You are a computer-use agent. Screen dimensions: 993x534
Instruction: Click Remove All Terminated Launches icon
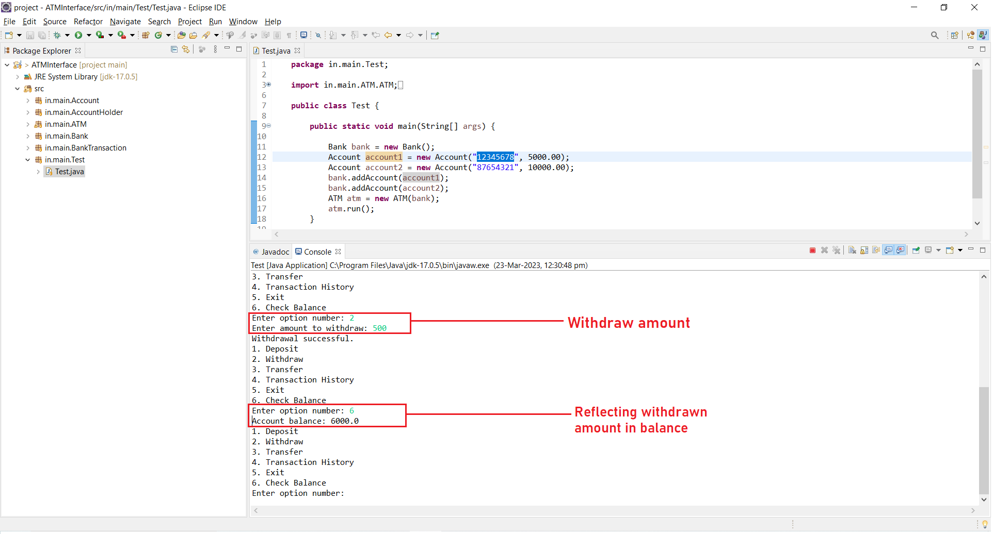click(837, 251)
